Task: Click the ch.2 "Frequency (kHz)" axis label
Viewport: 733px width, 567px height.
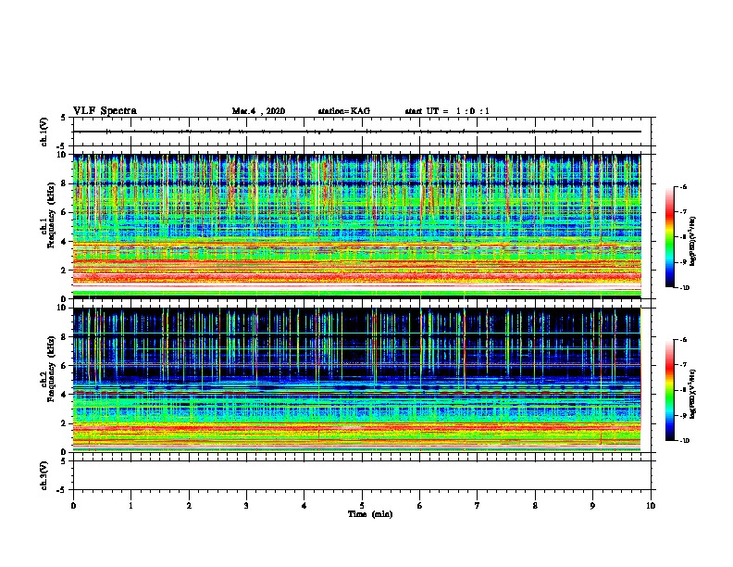Action: click(51, 369)
